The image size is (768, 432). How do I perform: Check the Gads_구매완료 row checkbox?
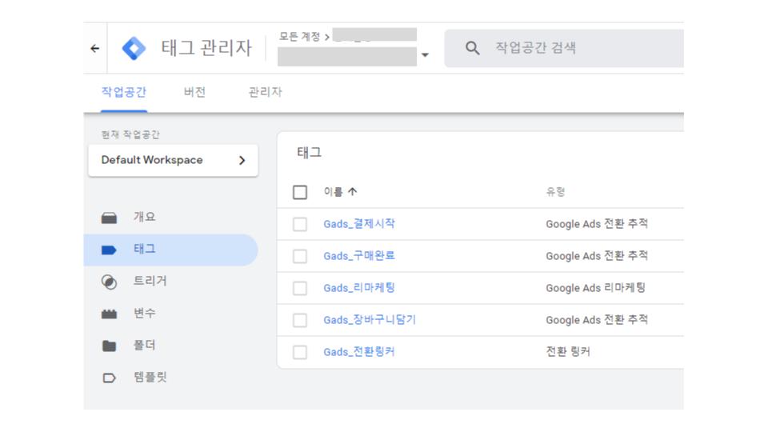pos(300,256)
